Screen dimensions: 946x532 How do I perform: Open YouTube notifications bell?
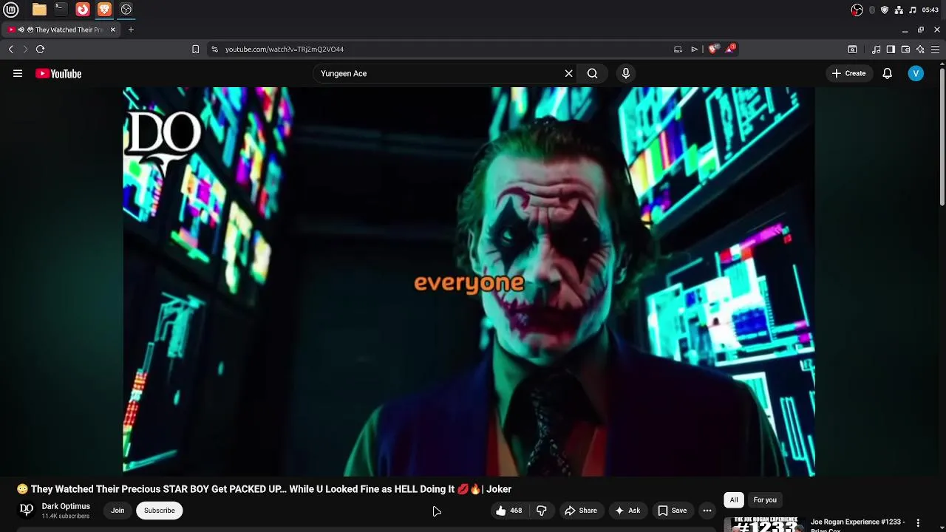click(887, 73)
